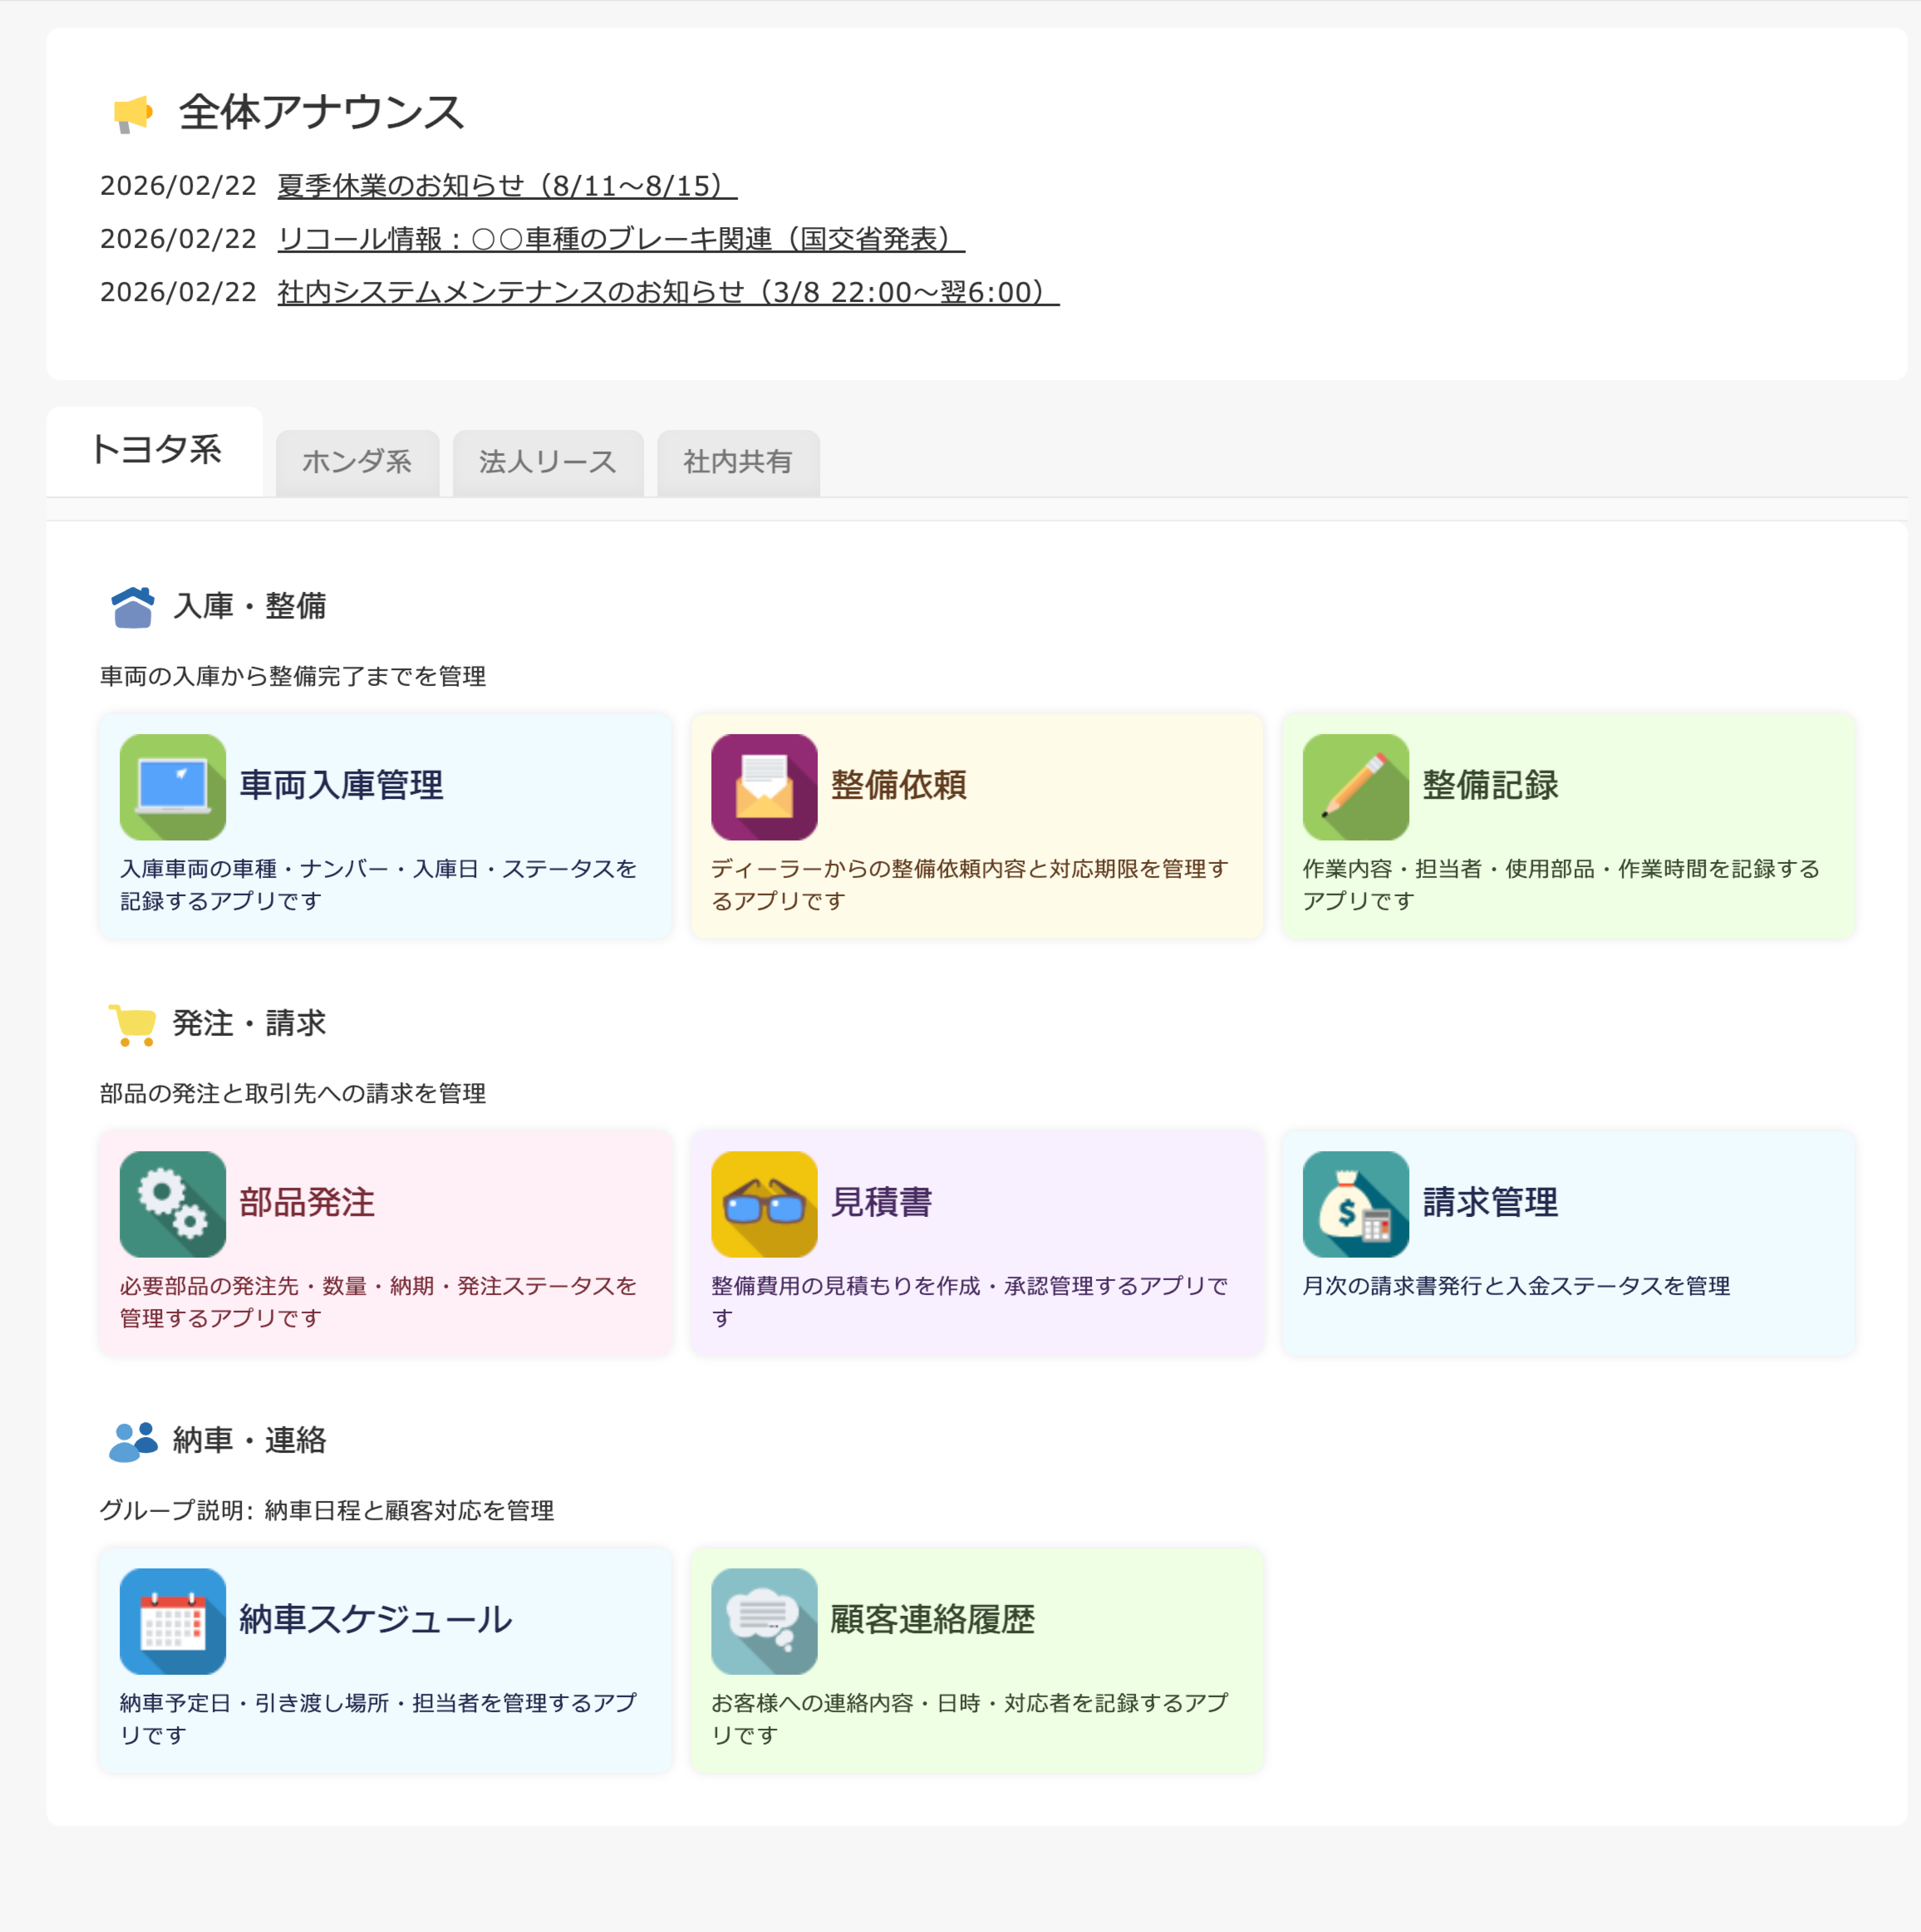
Task: Open the 法人リース tab
Action: [548, 462]
